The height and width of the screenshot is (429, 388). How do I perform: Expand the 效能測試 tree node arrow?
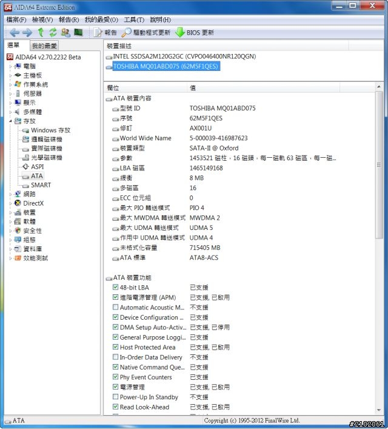[10, 258]
